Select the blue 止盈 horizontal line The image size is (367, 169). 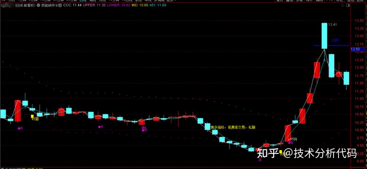click(331, 45)
